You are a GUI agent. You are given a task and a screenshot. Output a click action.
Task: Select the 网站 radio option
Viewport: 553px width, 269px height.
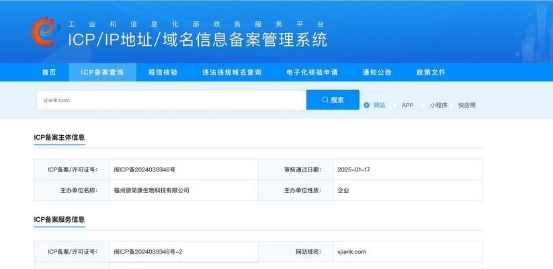[x=366, y=105]
